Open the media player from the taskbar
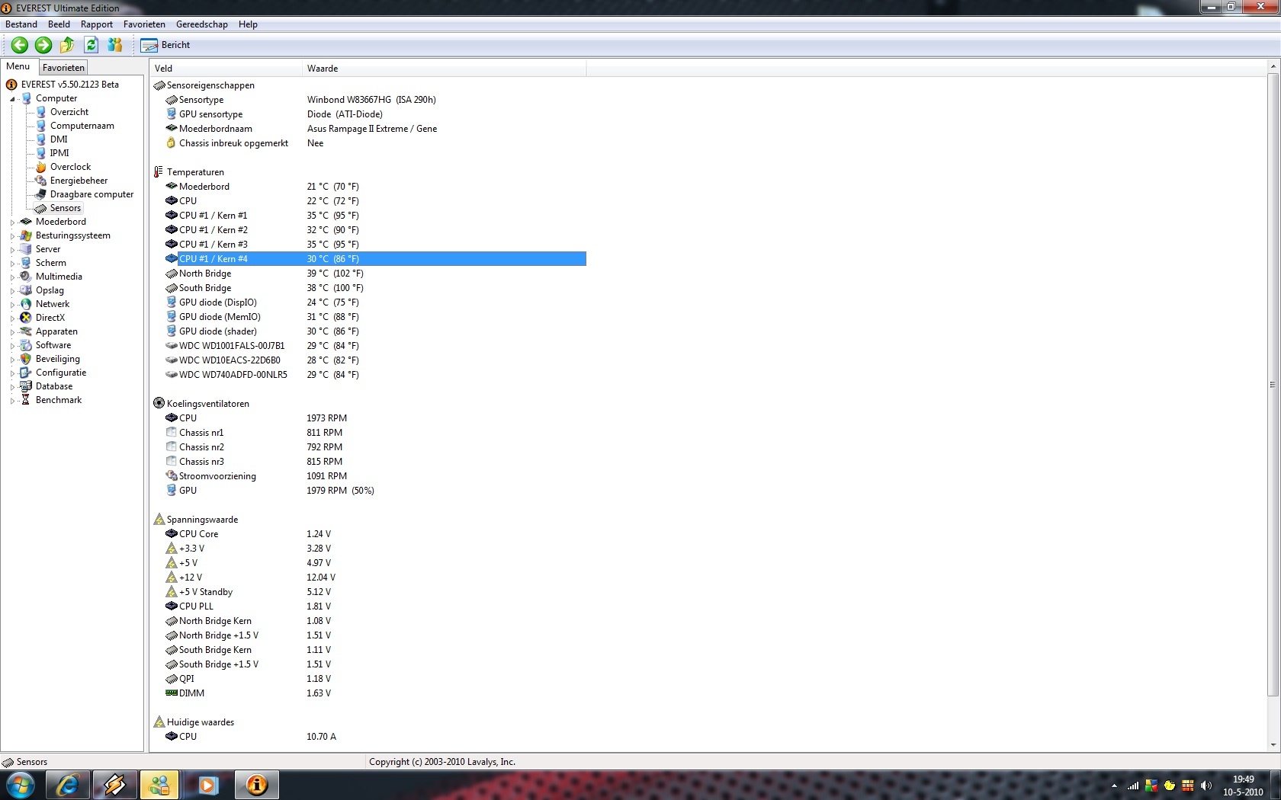This screenshot has height=800, width=1281. click(x=208, y=785)
